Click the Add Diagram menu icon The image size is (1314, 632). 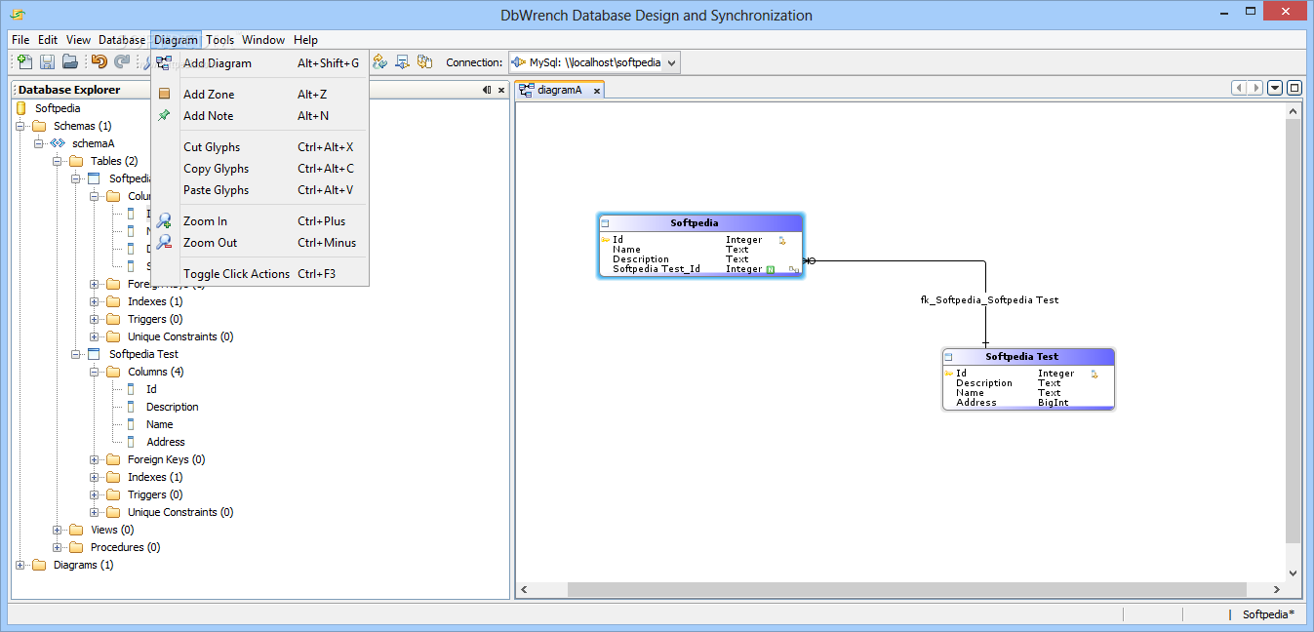pyautogui.click(x=164, y=63)
